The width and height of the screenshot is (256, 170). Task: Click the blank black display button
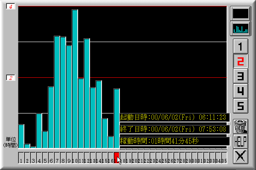coord(240,14)
